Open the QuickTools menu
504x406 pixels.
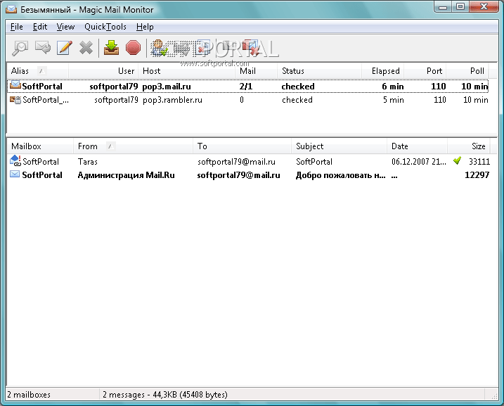[x=105, y=27]
